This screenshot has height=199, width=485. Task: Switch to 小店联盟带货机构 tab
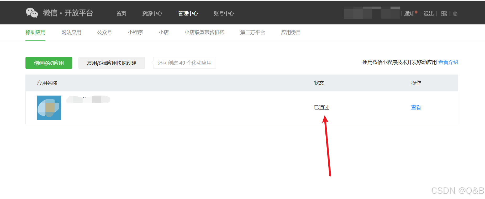204,32
